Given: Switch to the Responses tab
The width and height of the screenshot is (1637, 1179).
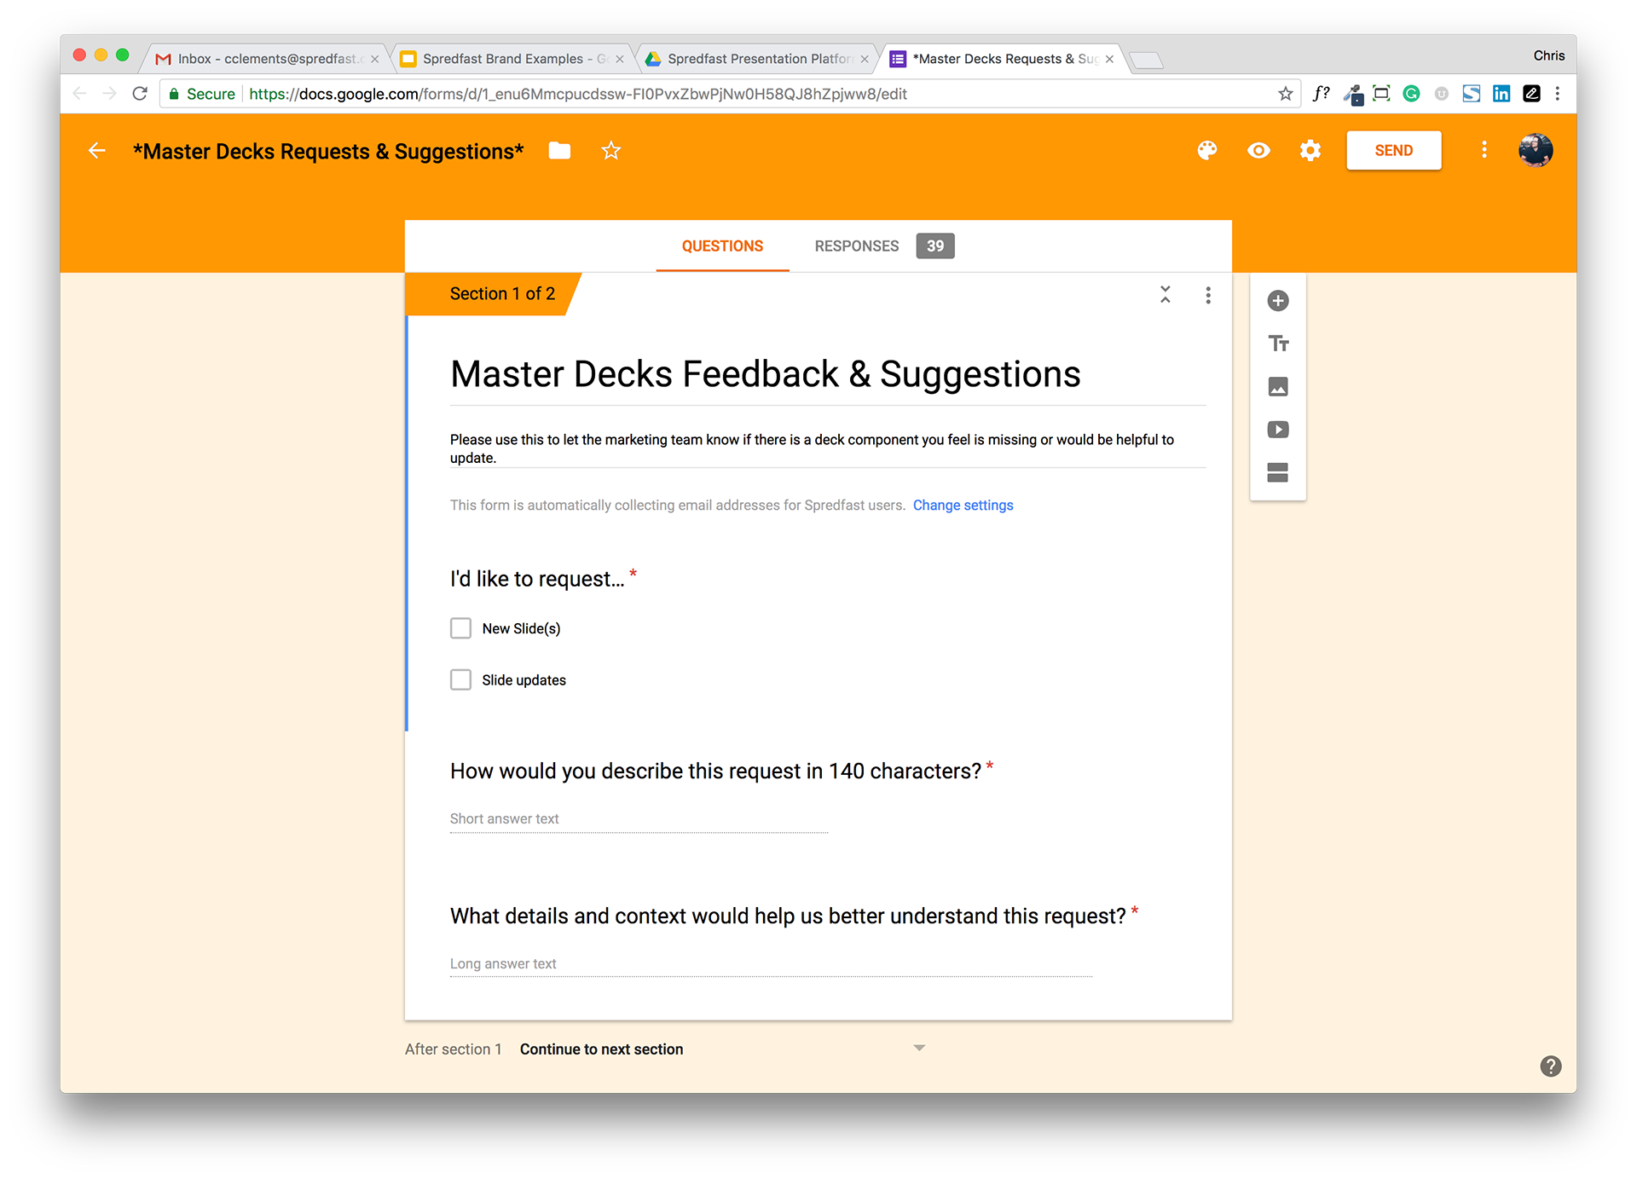Looking at the screenshot, I should 856,246.
